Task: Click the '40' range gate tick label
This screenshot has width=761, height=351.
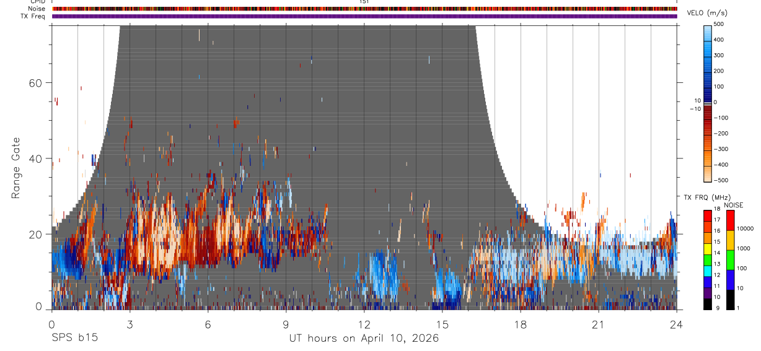Action: click(35, 158)
